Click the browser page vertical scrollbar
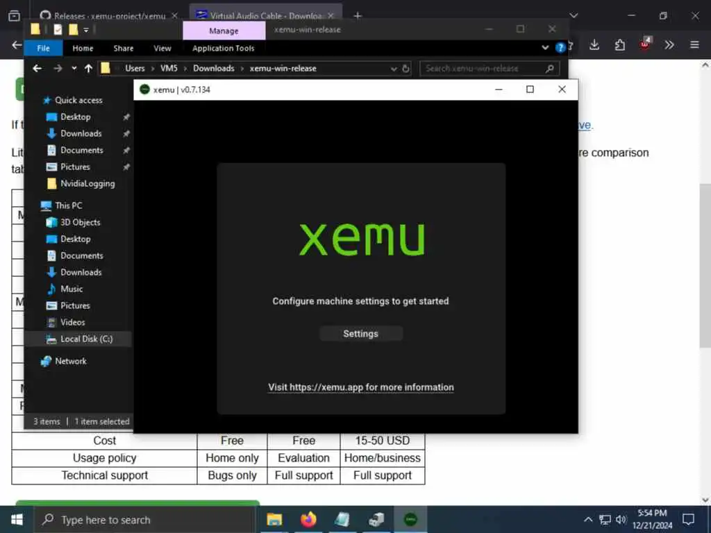 coord(705,266)
